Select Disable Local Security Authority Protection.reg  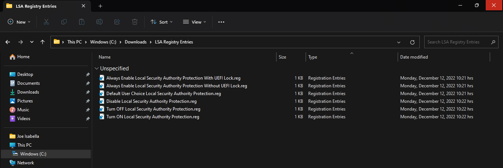(151, 101)
